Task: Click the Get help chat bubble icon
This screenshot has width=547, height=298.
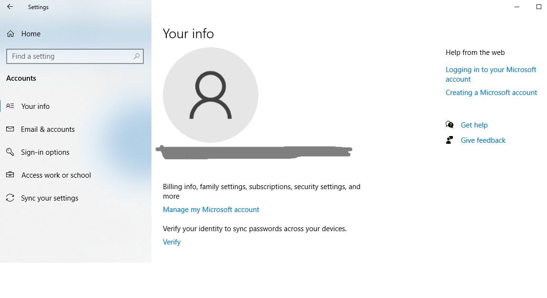Action: pyautogui.click(x=450, y=125)
